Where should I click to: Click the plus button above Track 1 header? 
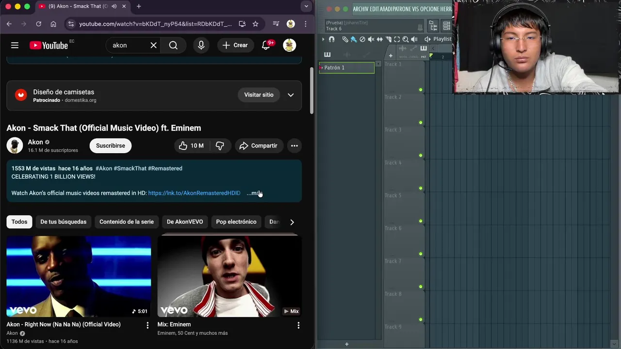(391, 56)
